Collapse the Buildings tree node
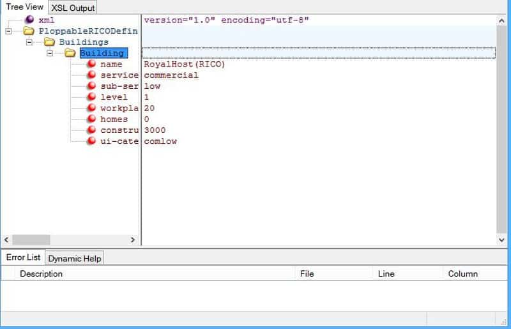 coord(29,42)
